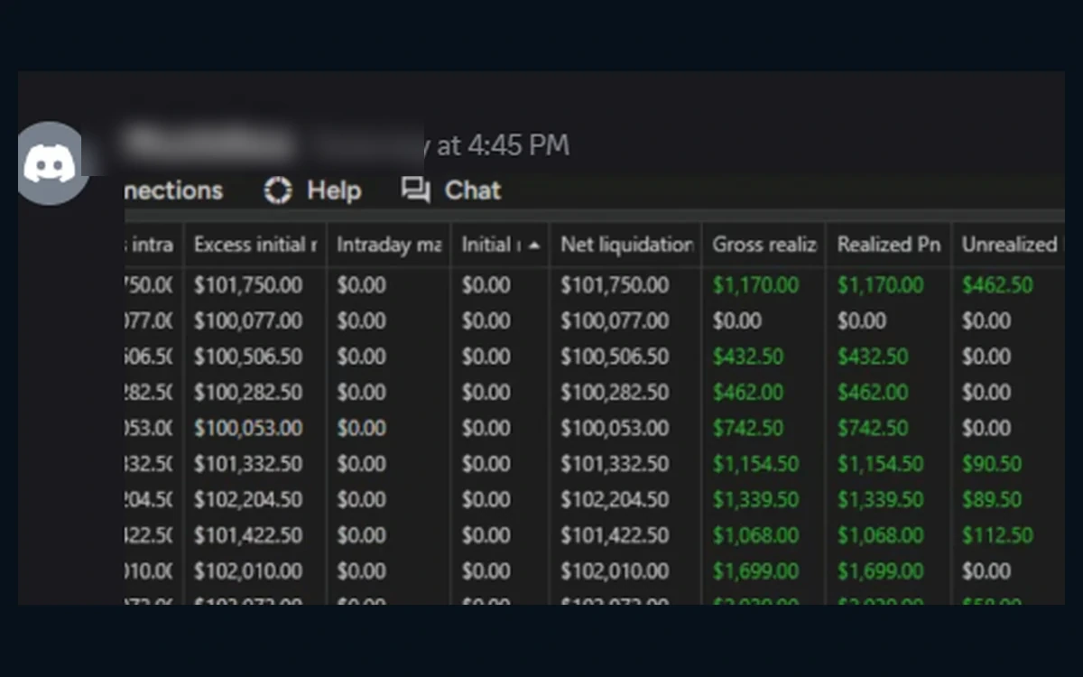Screen dimensions: 1083x677
Task: Select Excess initial cell $100,282.50
Action: click(x=248, y=393)
